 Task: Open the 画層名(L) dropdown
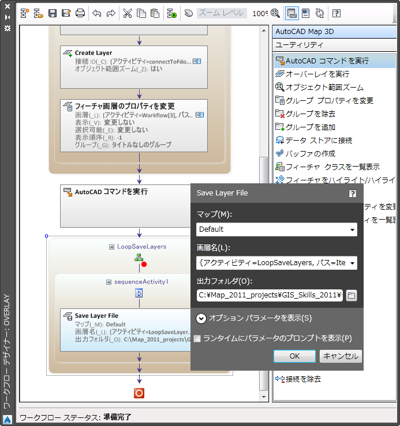point(352,263)
